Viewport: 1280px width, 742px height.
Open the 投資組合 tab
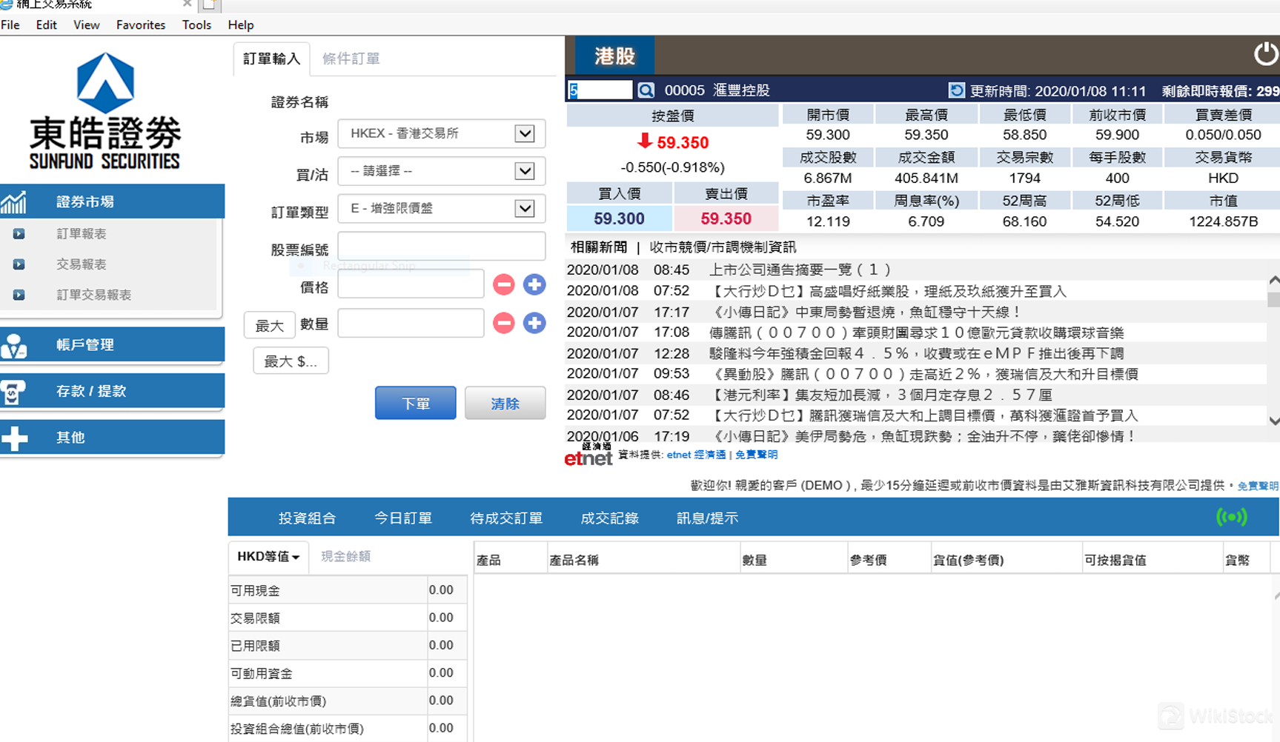[x=307, y=518]
